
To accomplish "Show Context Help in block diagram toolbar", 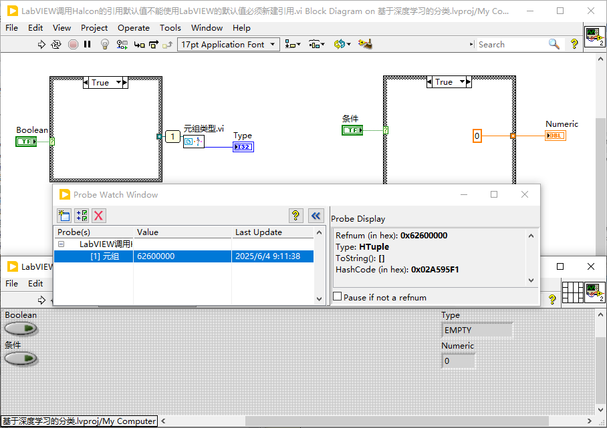I will click(x=574, y=44).
